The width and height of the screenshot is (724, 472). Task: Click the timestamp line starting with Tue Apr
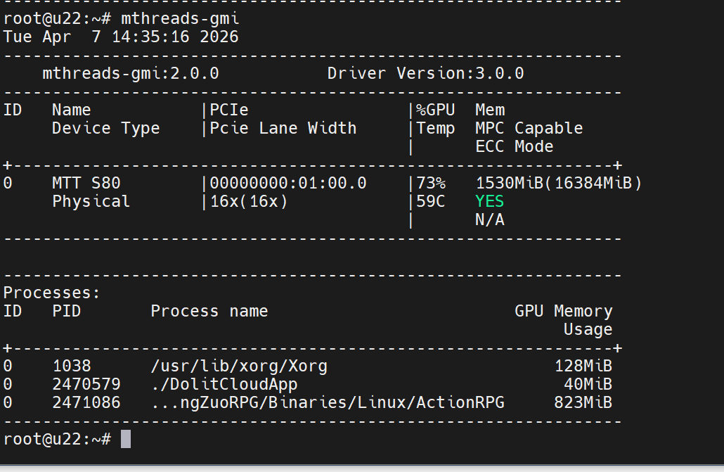[x=121, y=37]
